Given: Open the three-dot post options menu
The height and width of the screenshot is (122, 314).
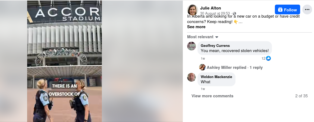Looking at the screenshot, I should click(x=307, y=9).
